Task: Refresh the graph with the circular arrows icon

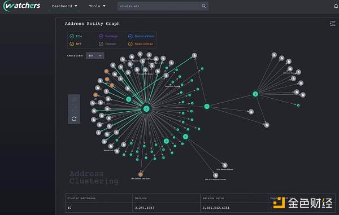Action: (x=74, y=119)
